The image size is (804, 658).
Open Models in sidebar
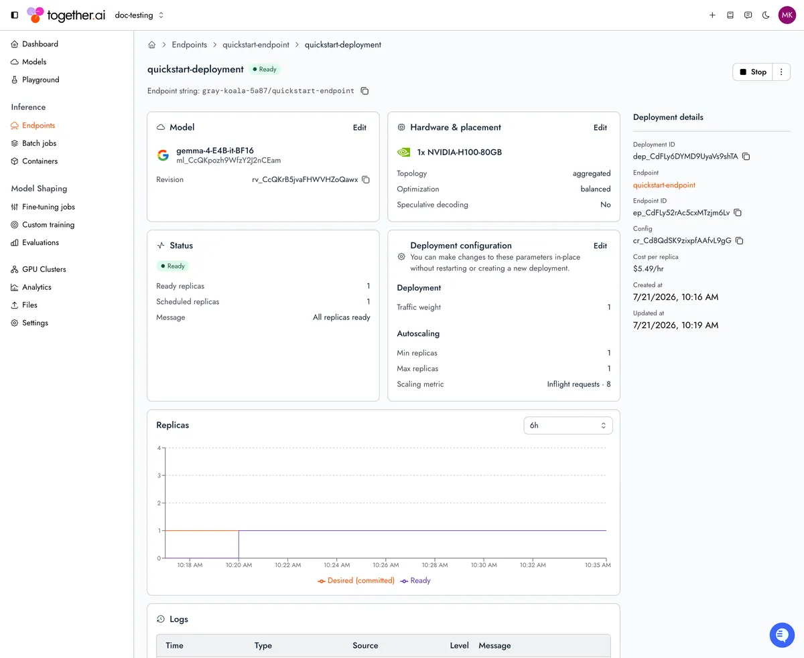pos(34,62)
